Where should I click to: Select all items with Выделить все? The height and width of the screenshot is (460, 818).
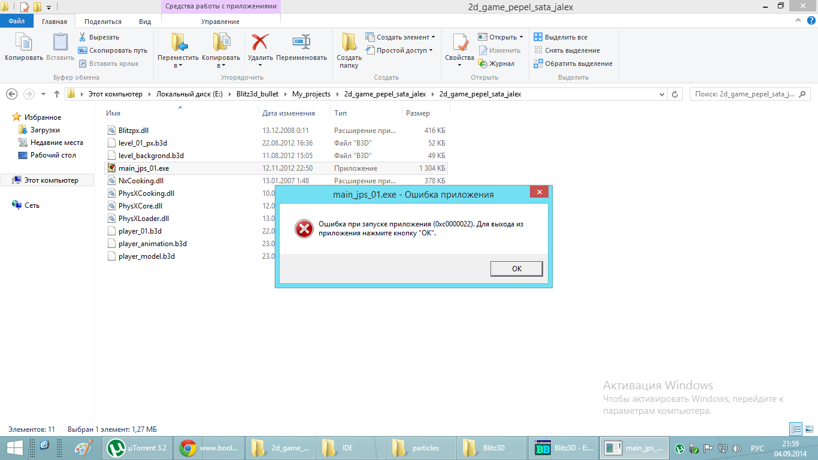pos(561,37)
